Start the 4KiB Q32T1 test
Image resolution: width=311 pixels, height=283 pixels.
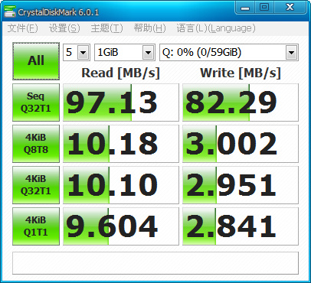click(x=36, y=185)
